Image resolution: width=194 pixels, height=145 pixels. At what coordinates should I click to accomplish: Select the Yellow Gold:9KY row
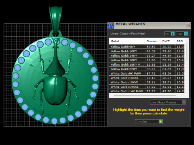147,47
